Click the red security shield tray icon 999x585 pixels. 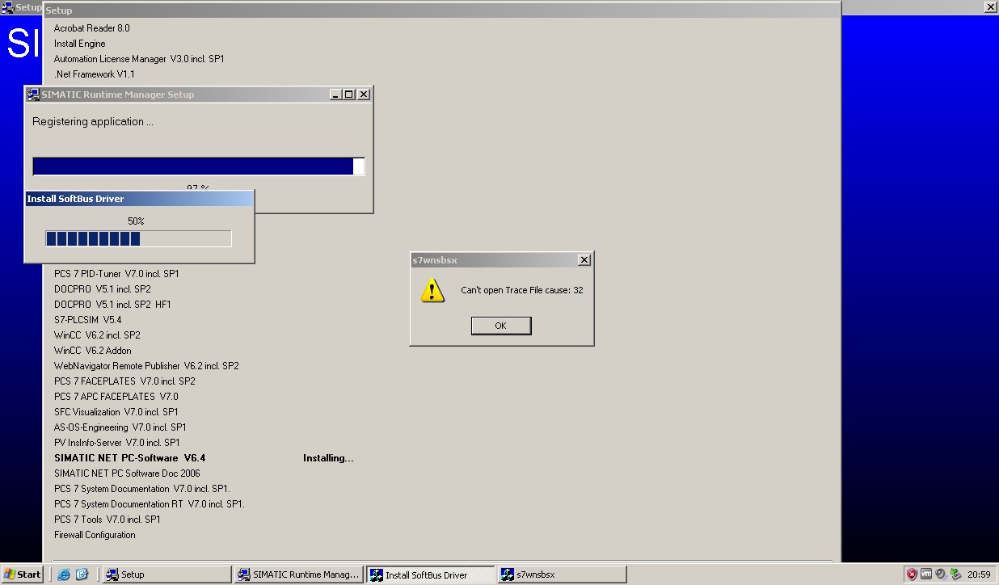coord(912,574)
